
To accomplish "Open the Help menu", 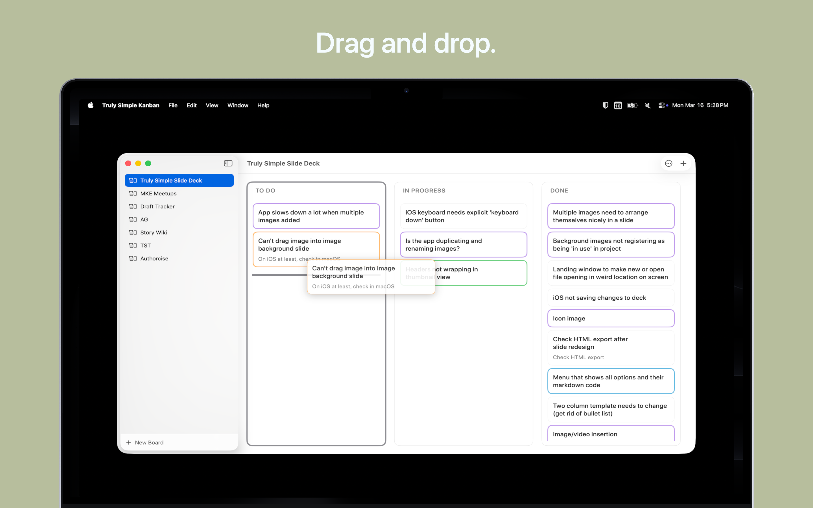I will 263,105.
